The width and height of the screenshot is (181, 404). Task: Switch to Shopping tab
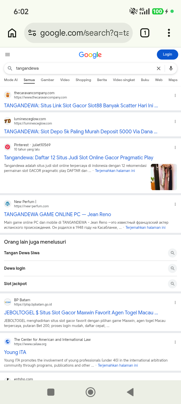[x=83, y=80]
